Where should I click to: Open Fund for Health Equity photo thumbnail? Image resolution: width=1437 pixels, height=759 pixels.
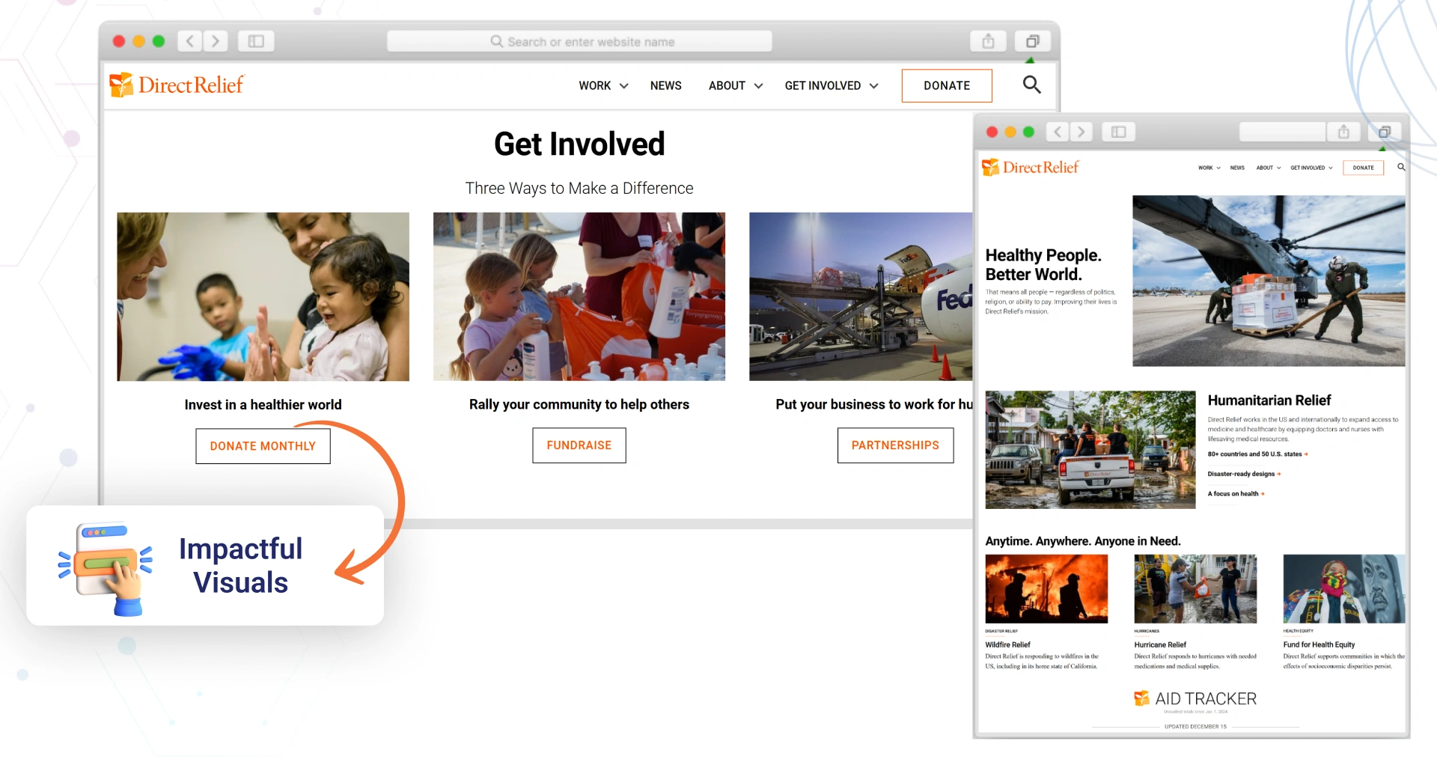click(x=1344, y=588)
